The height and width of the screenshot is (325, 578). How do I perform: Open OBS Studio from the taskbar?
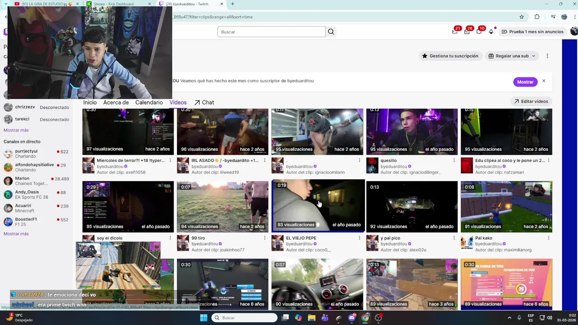(378, 318)
